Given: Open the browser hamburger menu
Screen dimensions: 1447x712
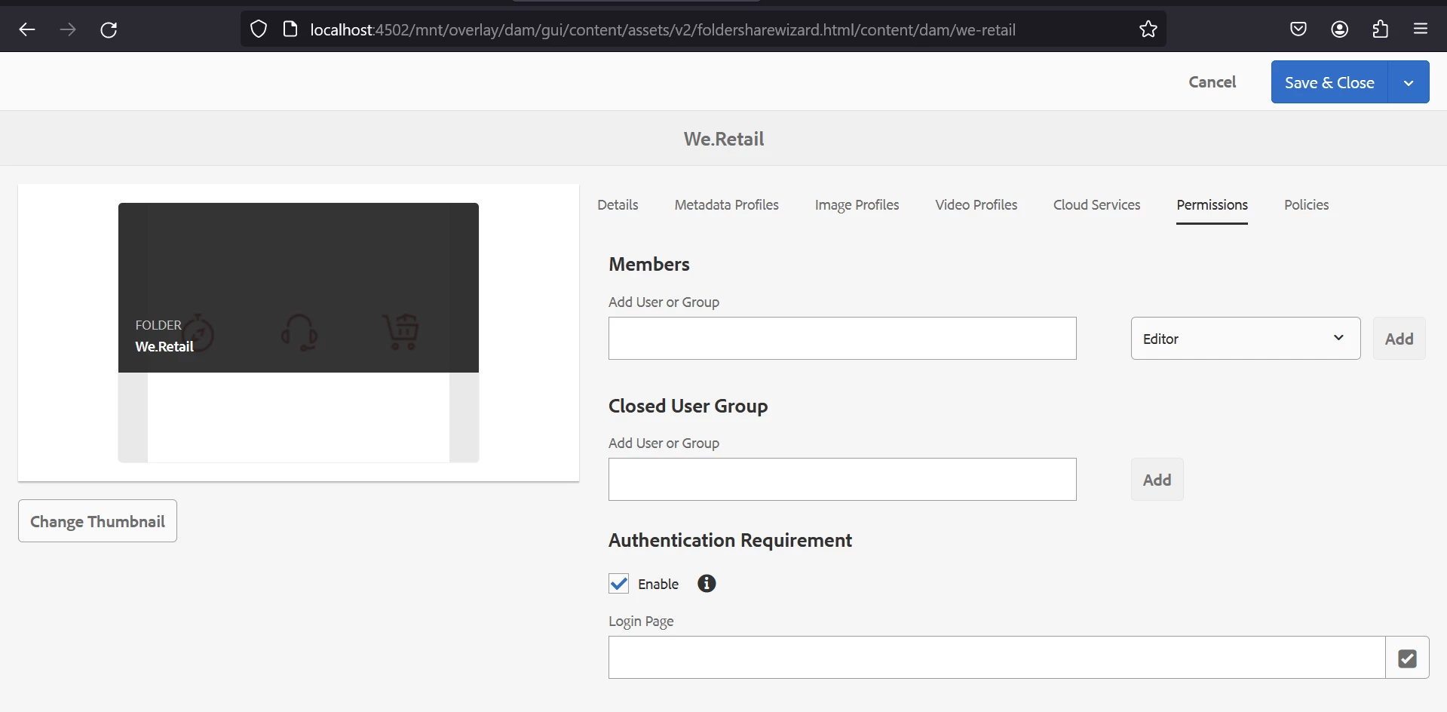Looking at the screenshot, I should [x=1421, y=29].
